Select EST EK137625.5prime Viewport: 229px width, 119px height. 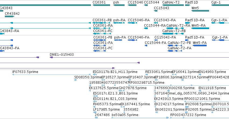pyautogui.click(x=90, y=91)
